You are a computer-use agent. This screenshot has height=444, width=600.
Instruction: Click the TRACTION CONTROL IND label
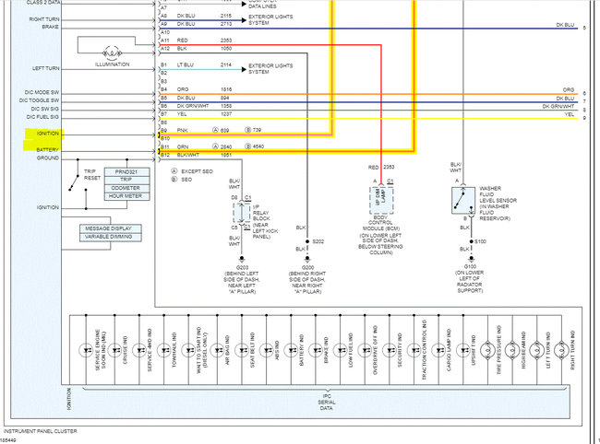pyautogui.click(x=424, y=350)
